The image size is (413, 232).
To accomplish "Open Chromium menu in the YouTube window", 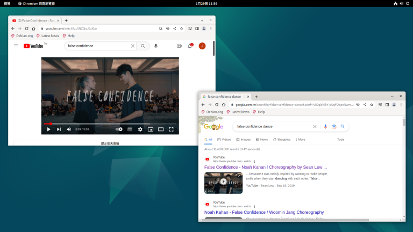I will coord(211,28).
